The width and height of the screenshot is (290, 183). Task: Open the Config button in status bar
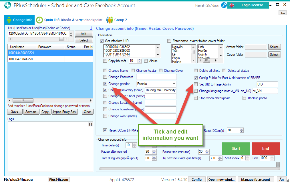point(196,180)
